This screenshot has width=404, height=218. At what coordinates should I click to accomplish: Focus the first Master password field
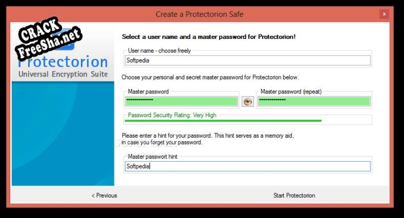tap(182, 101)
